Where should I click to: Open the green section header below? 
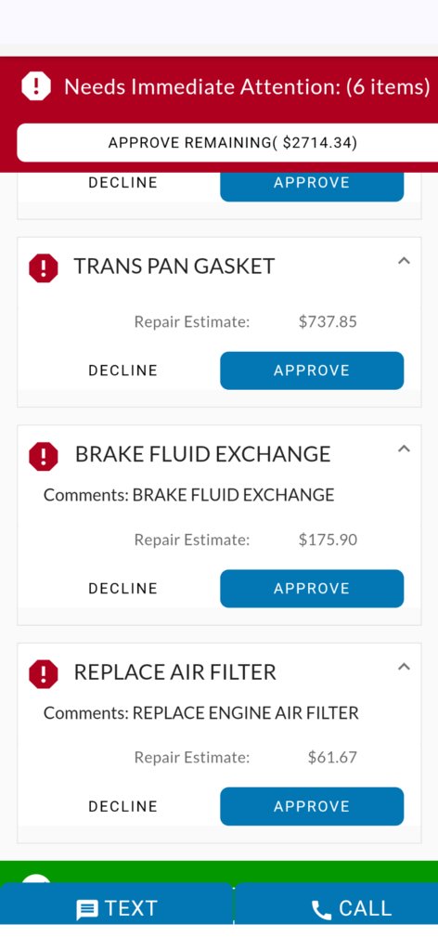pos(219,872)
